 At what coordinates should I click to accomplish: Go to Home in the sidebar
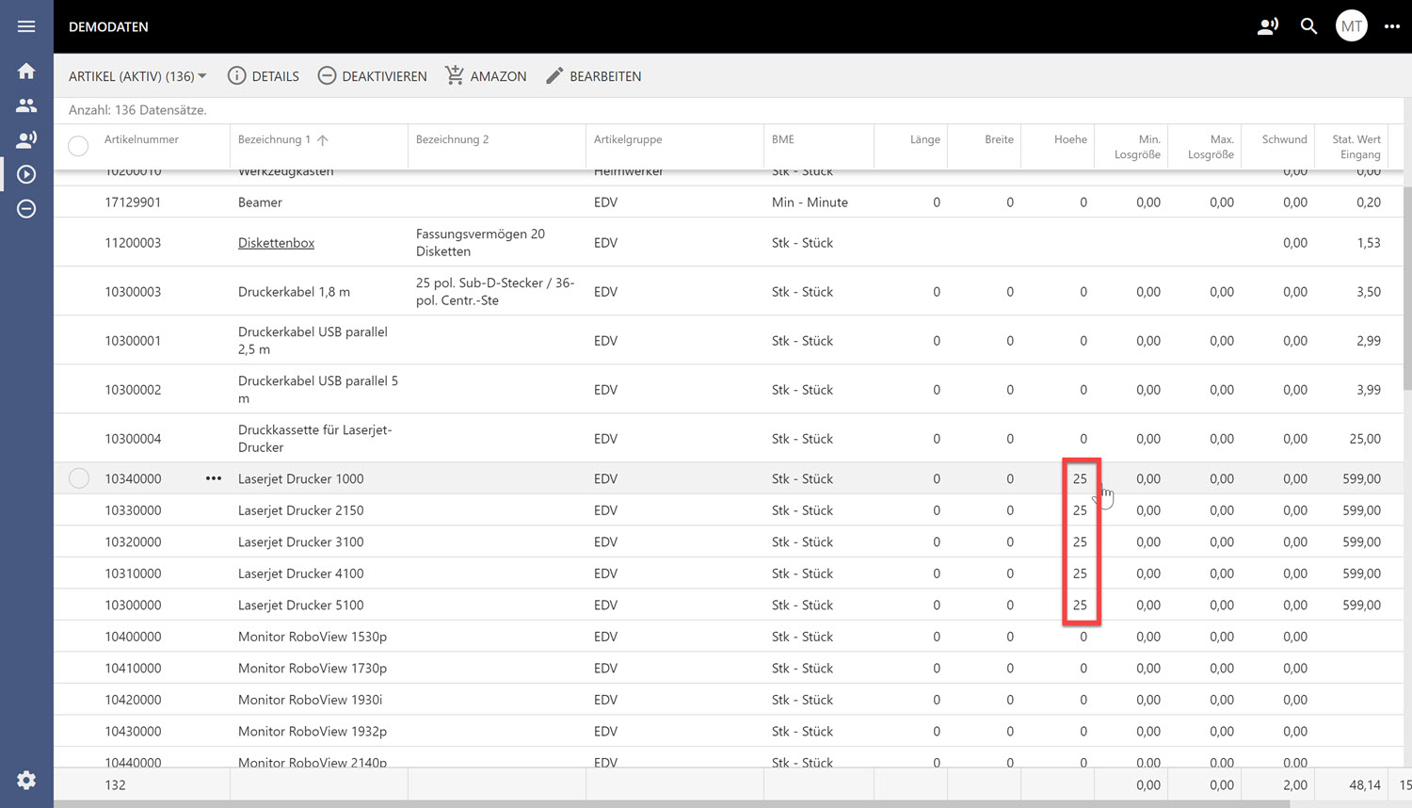coord(26,72)
